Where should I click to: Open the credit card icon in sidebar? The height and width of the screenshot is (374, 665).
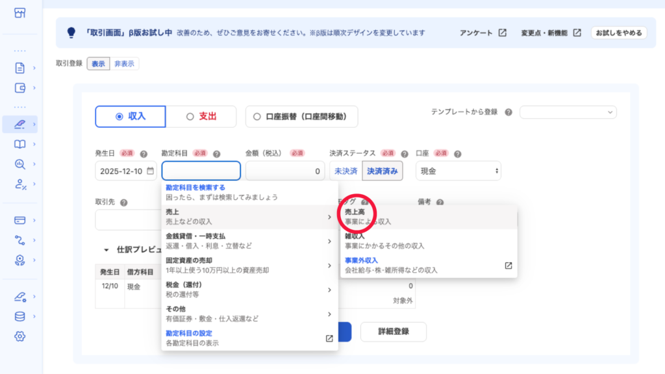19,220
